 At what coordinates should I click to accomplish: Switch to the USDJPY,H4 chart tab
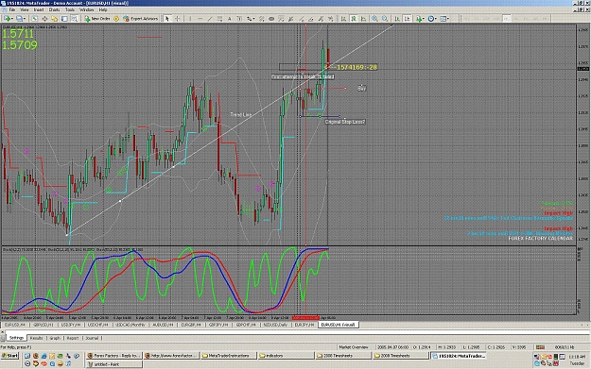[71, 325]
